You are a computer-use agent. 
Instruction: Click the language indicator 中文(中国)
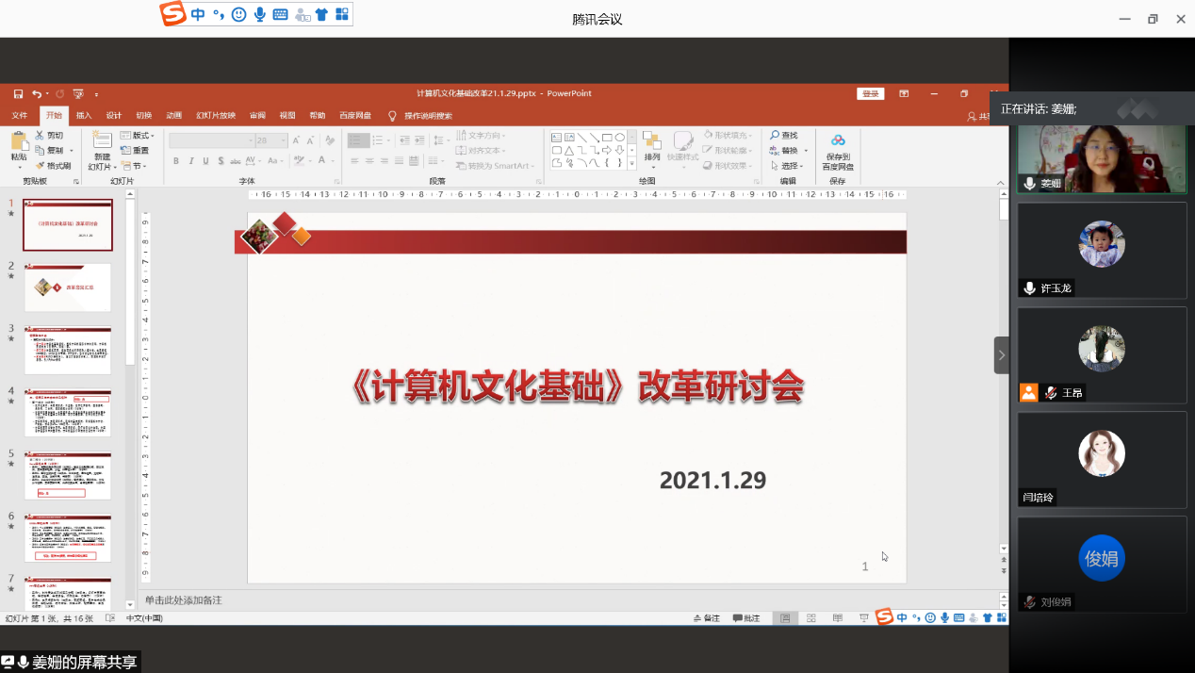[144, 618]
